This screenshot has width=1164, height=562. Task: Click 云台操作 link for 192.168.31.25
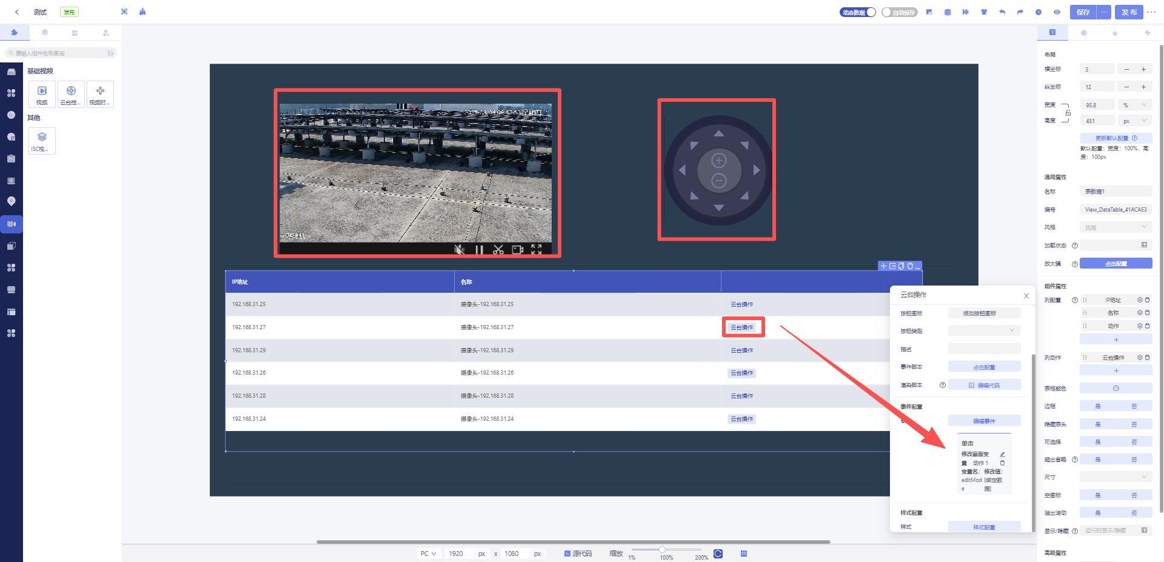(x=741, y=304)
